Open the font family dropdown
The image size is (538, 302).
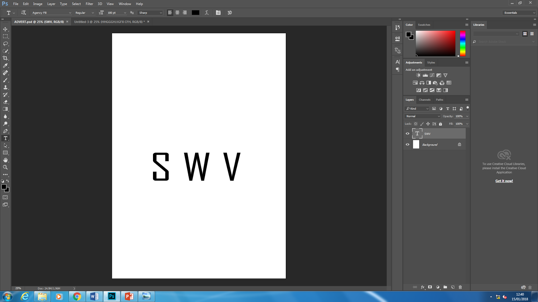51,13
